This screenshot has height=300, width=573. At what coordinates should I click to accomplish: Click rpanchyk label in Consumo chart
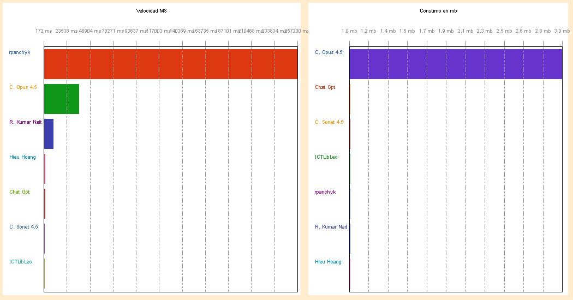click(325, 192)
